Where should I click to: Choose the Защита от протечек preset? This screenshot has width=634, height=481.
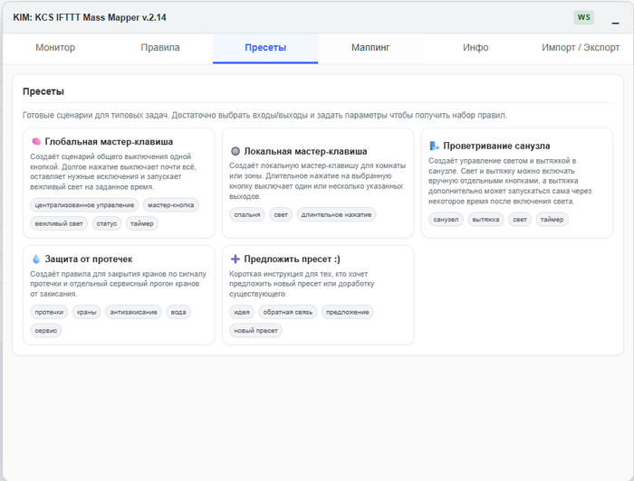coord(119,295)
